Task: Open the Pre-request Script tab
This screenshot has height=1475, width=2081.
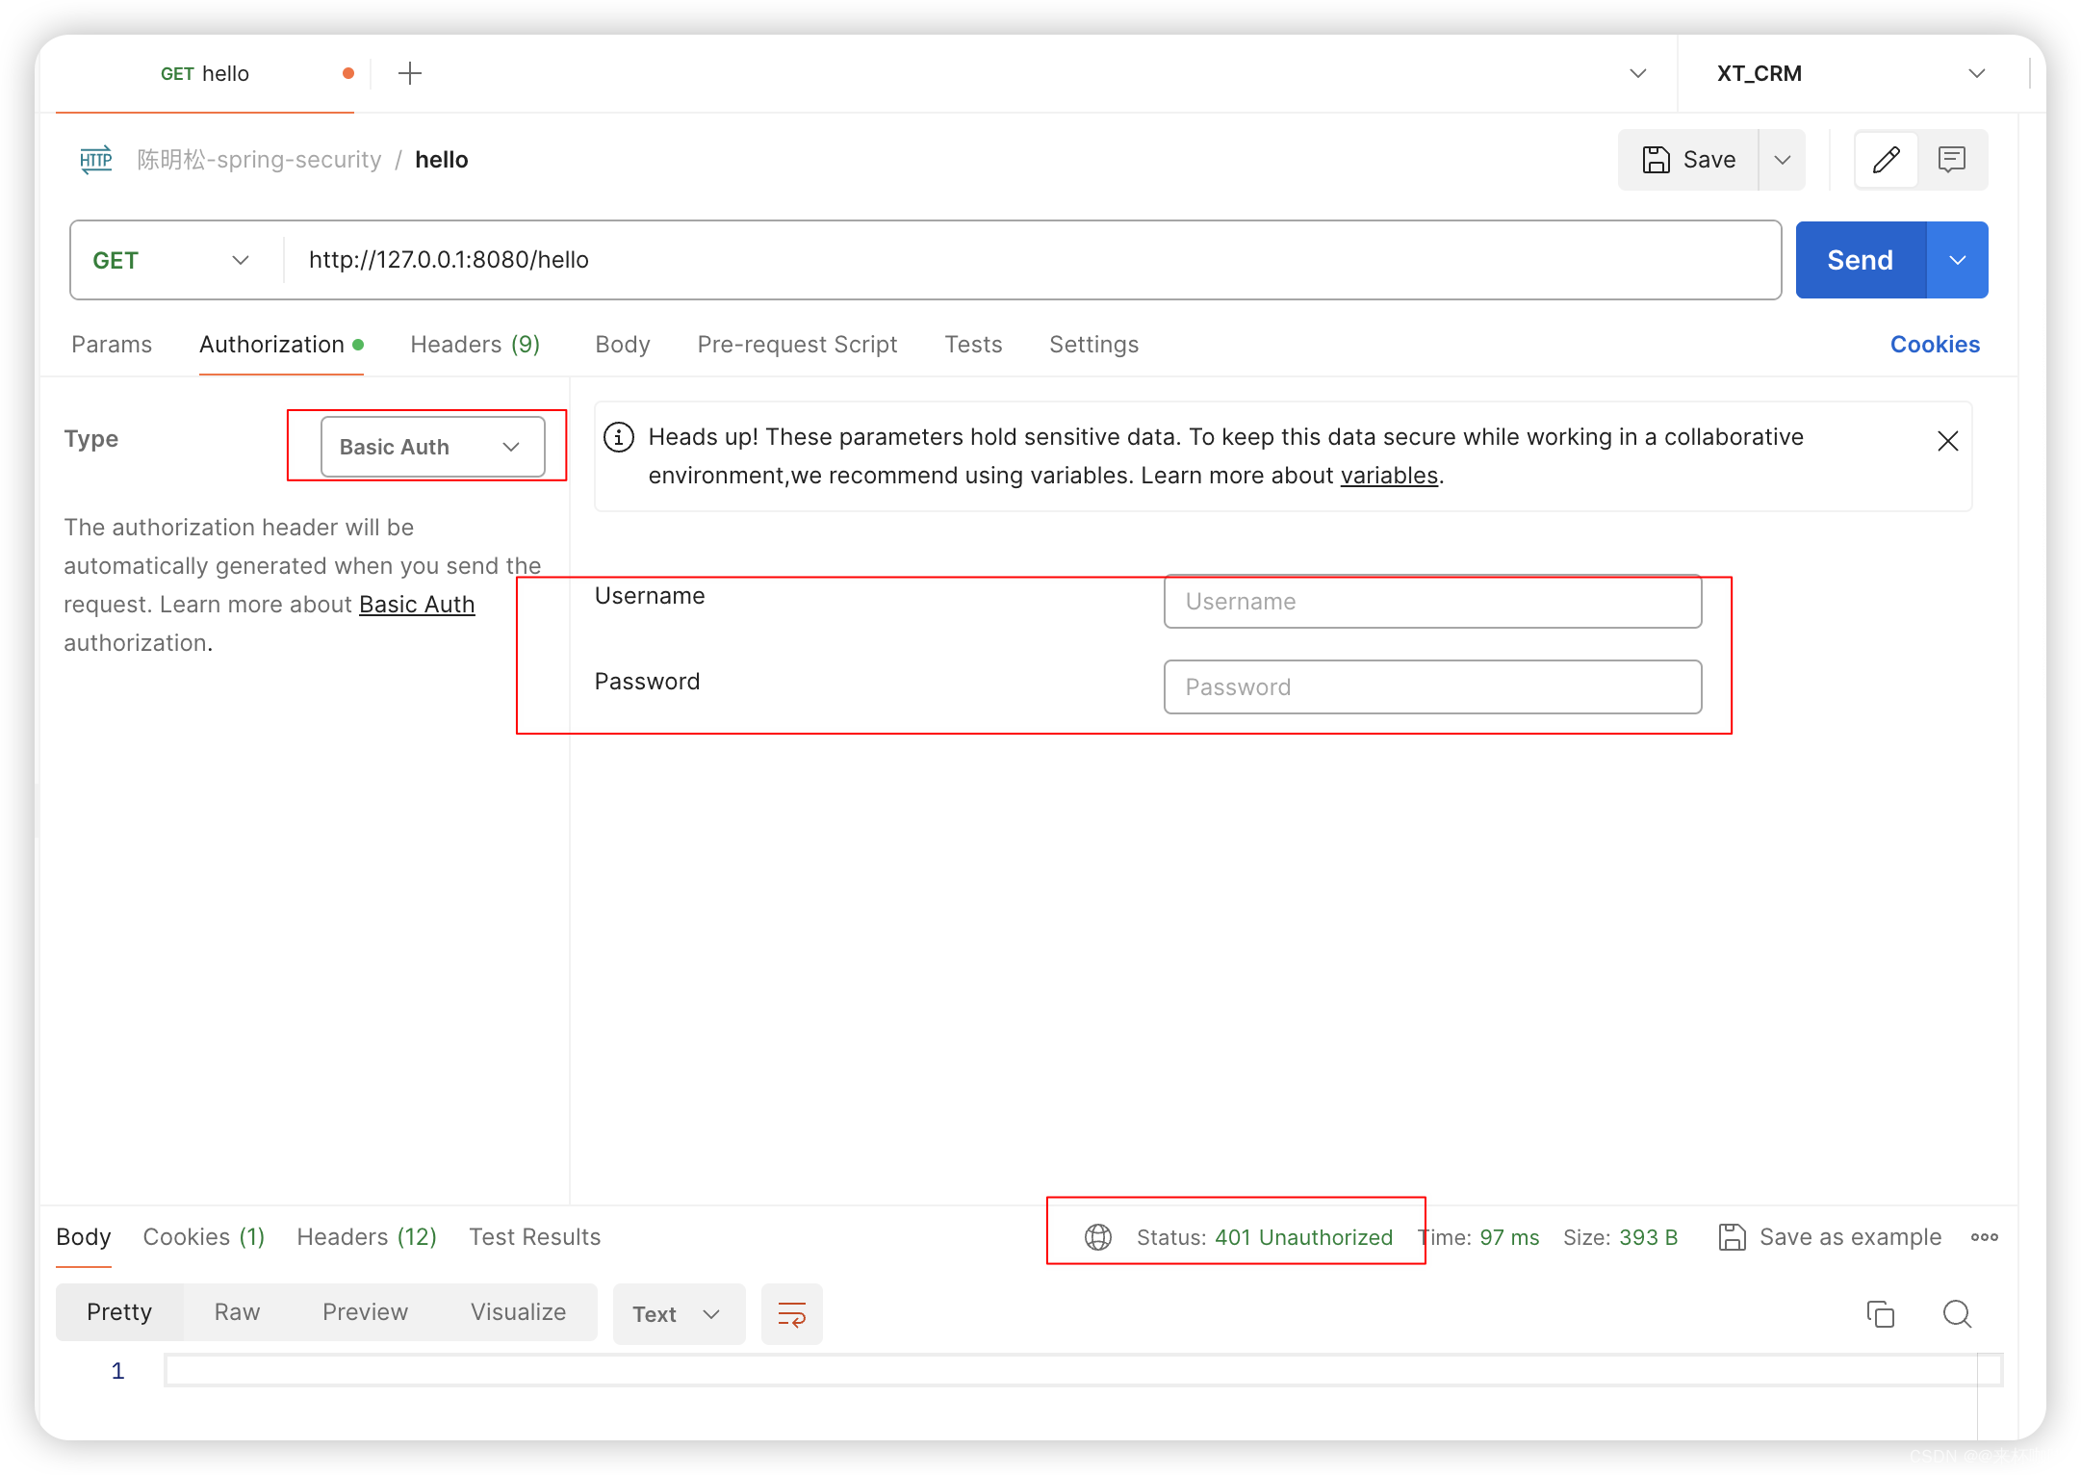Action: (797, 345)
